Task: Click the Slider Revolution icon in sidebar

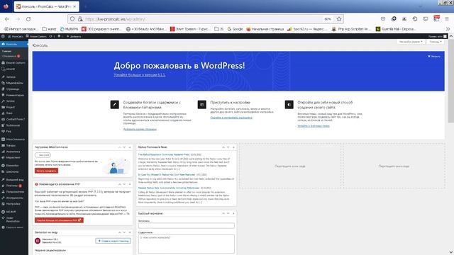Action: (3, 218)
